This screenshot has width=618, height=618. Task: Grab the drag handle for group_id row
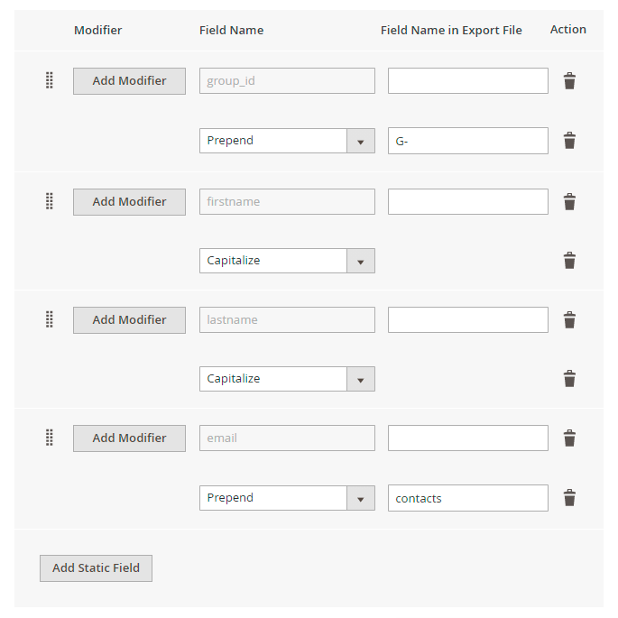pyautogui.click(x=50, y=80)
